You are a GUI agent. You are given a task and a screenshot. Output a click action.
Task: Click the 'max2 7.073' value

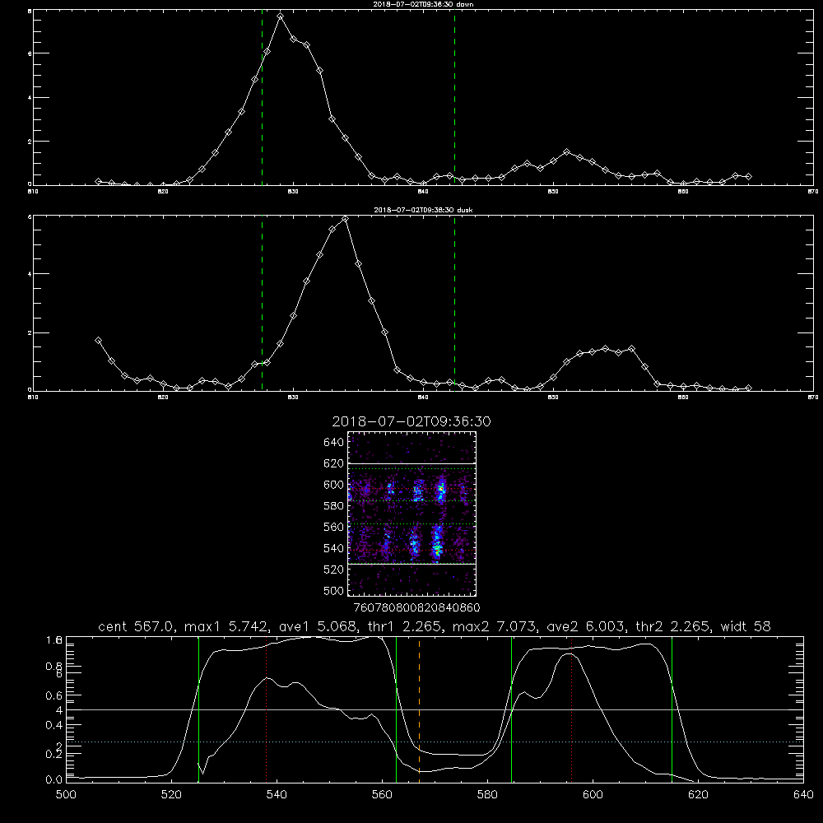click(x=495, y=626)
